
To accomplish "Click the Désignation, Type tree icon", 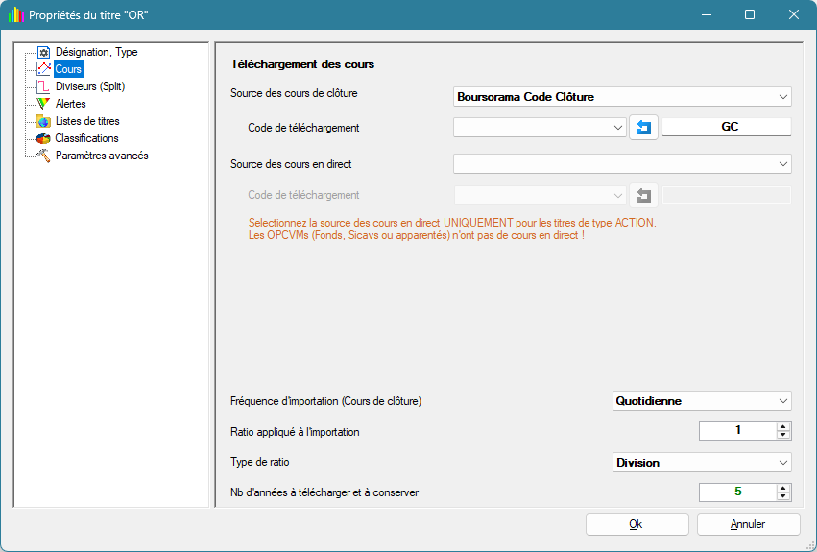I will coord(43,52).
